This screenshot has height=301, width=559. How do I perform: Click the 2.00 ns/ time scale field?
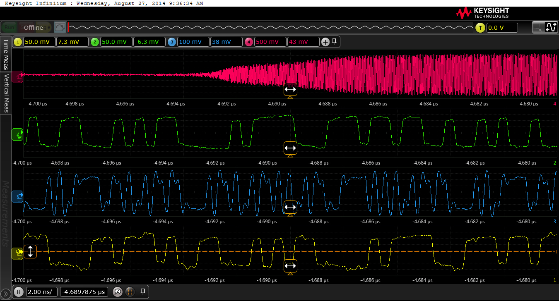click(x=42, y=292)
